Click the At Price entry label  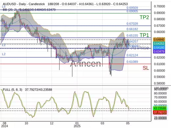tap(140, 48)
